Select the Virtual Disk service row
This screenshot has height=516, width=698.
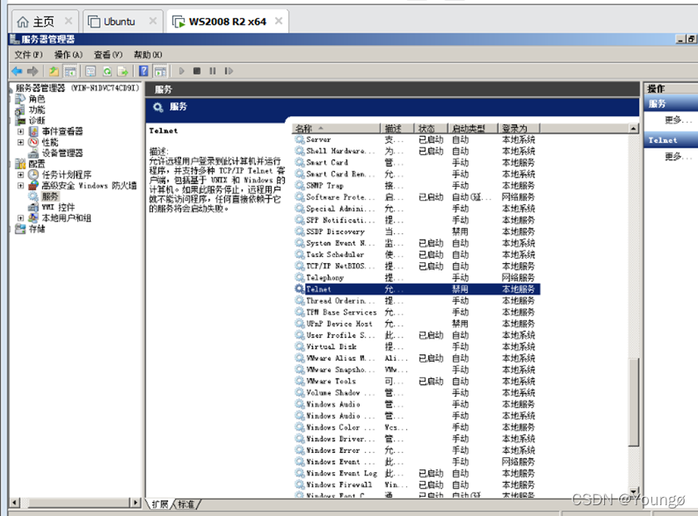417,347
